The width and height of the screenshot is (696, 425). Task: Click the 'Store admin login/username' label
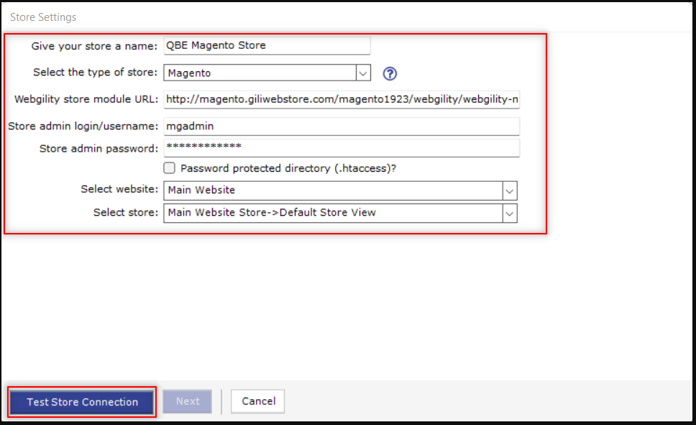point(83,127)
